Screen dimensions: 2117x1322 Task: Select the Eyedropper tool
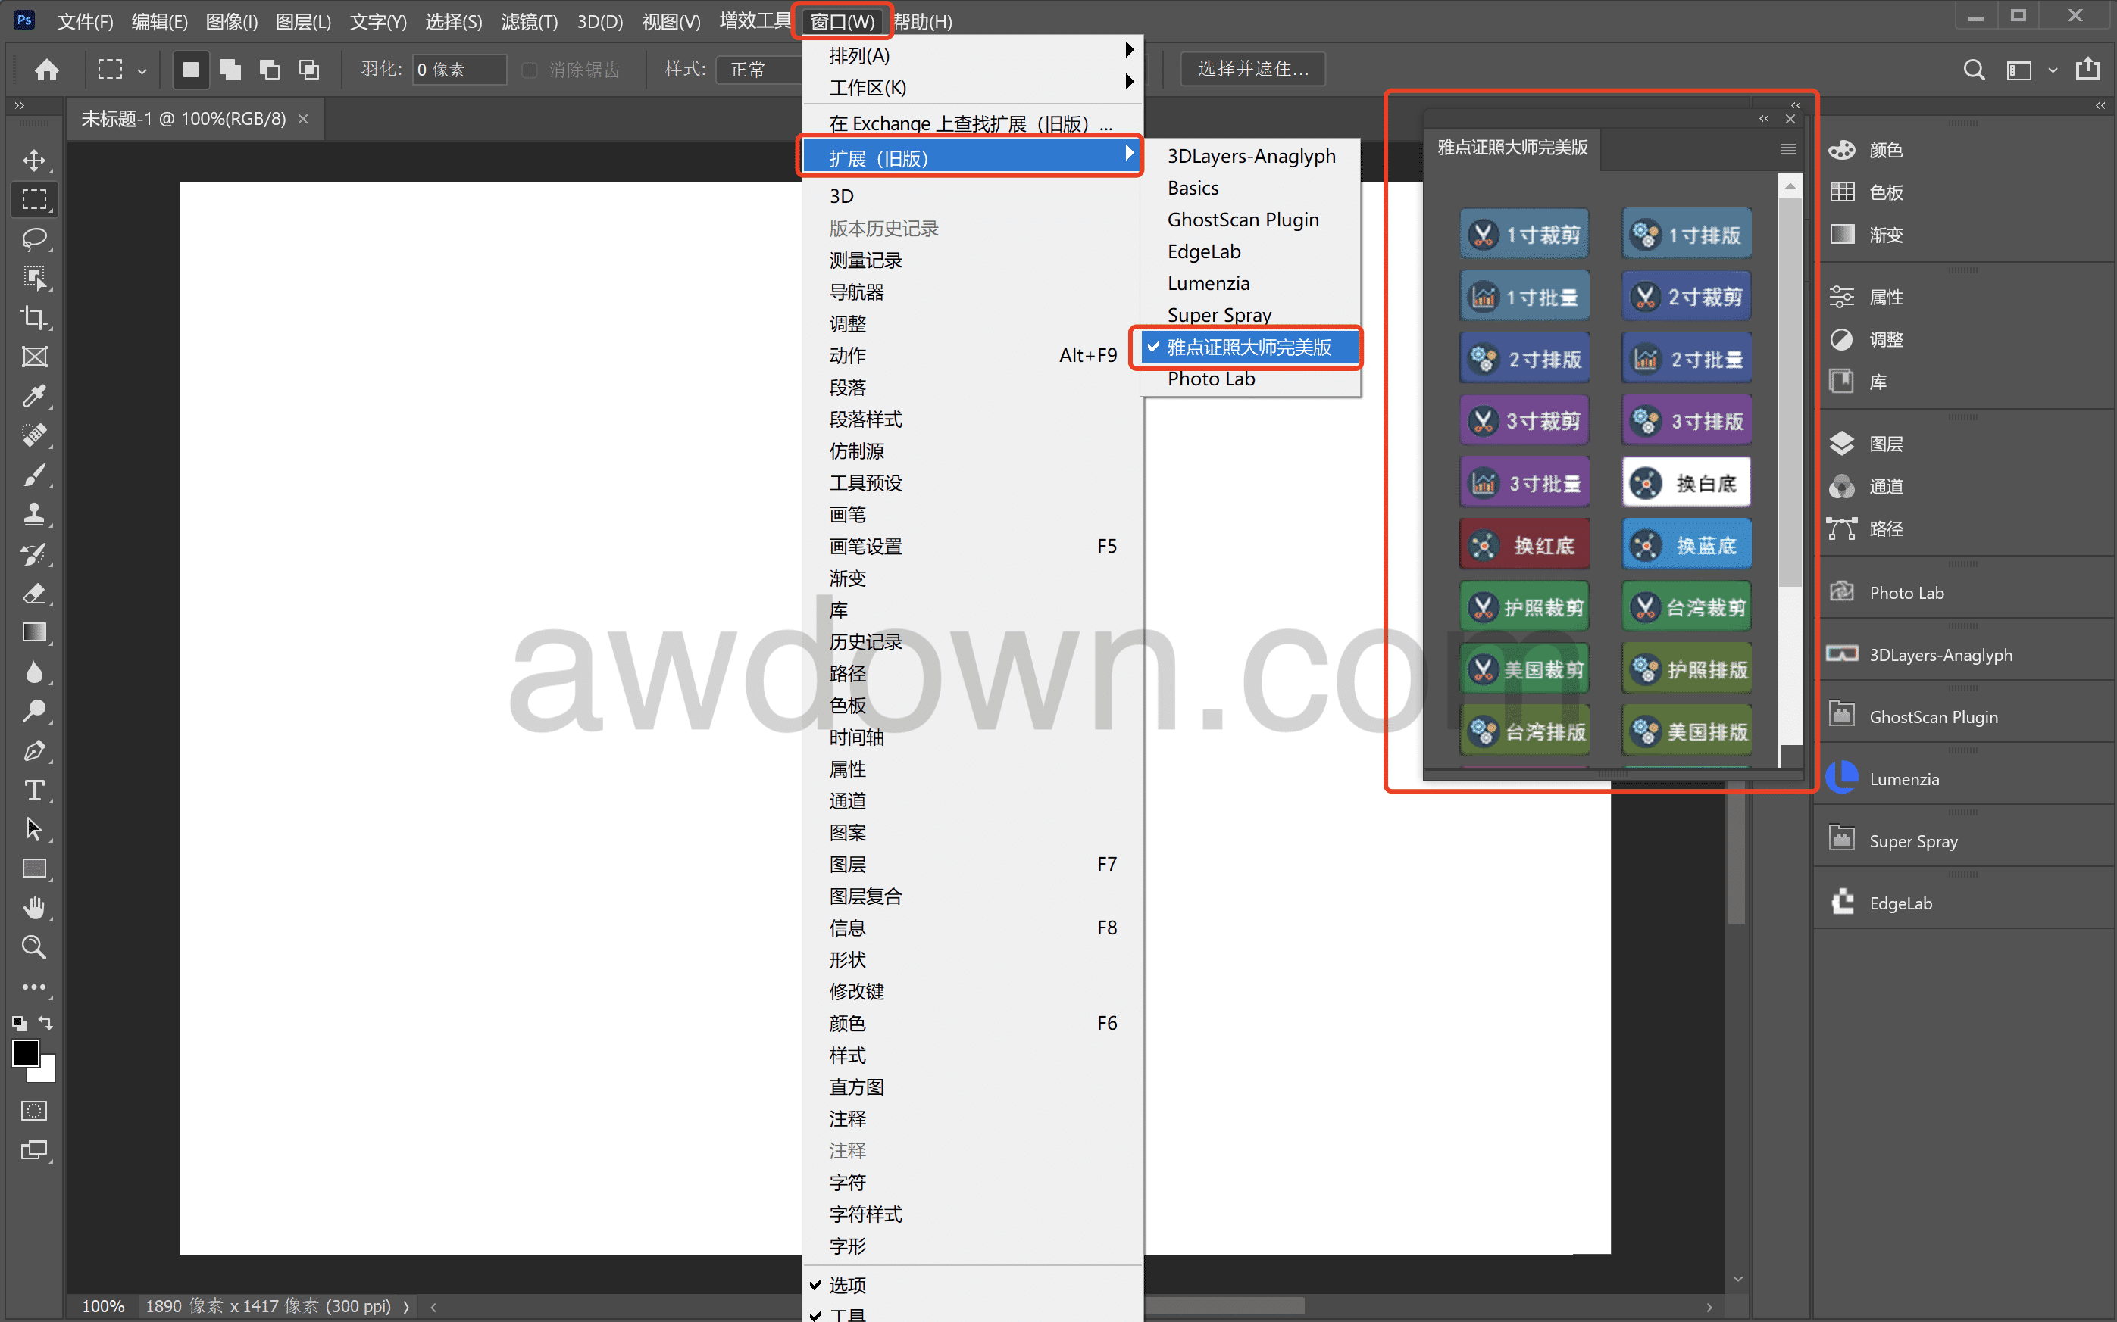[34, 396]
